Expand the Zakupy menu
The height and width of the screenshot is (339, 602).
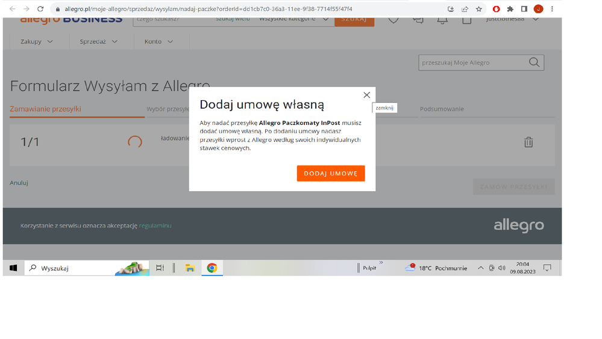[x=37, y=42]
